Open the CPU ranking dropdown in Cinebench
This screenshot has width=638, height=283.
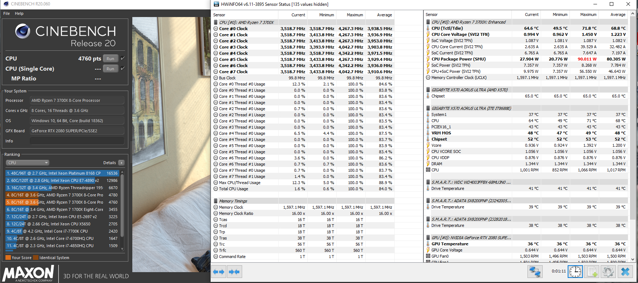28,163
